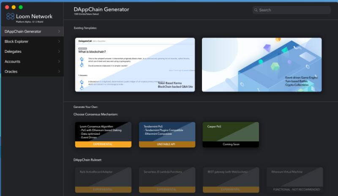Open the DelegateCall Q&A site template
Screen dimensions: 338x196
click(x=135, y=65)
